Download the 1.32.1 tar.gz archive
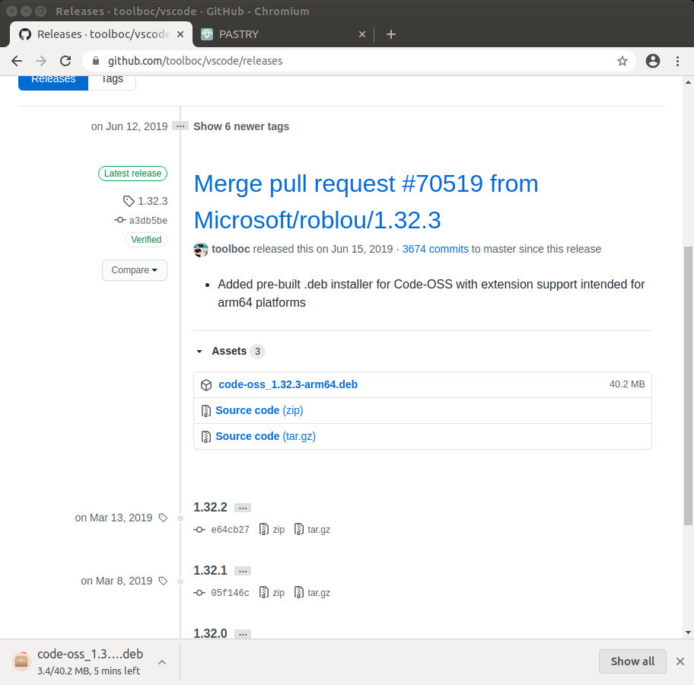 (313, 592)
